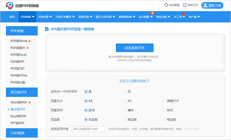The image size is (231, 140).
Task: Click the flame icon next to PDF转图片
Action: pyautogui.click(x=27, y=48)
